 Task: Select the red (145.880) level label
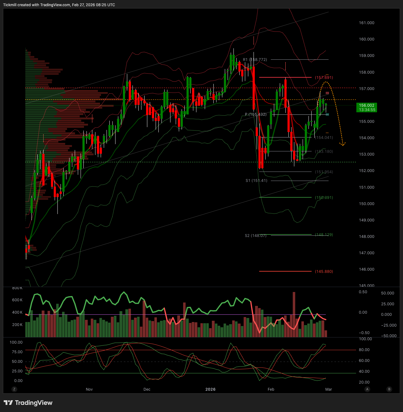(324, 272)
